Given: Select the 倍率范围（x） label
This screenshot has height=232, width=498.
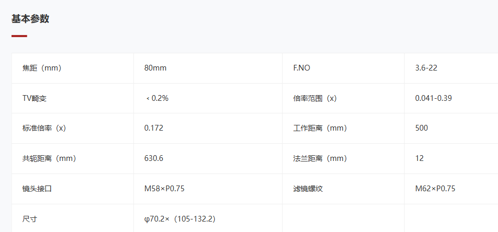Looking at the screenshot, I should click(x=315, y=99).
